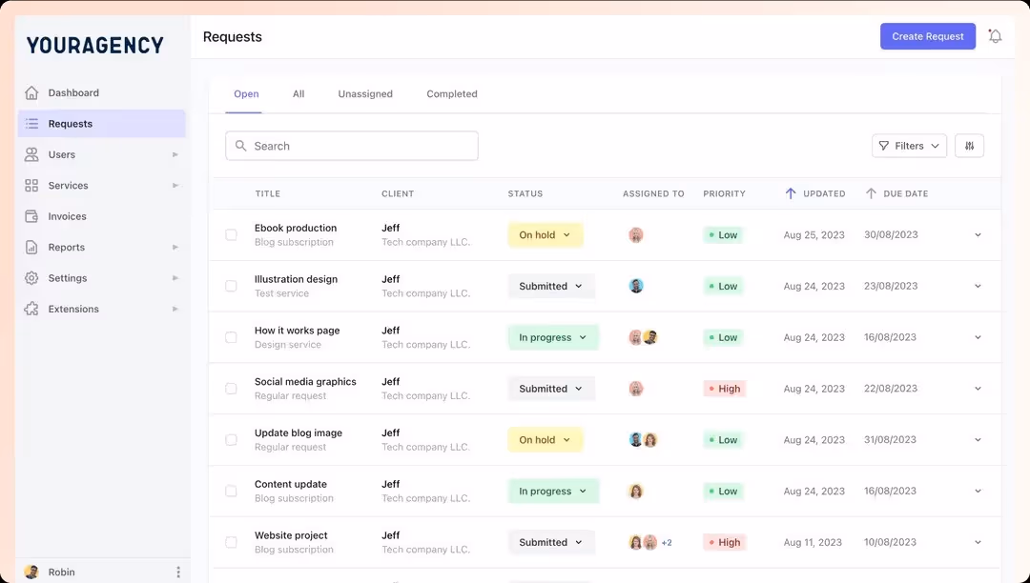The height and width of the screenshot is (583, 1030).
Task: Open column settings sliders icon
Action: [x=969, y=146]
